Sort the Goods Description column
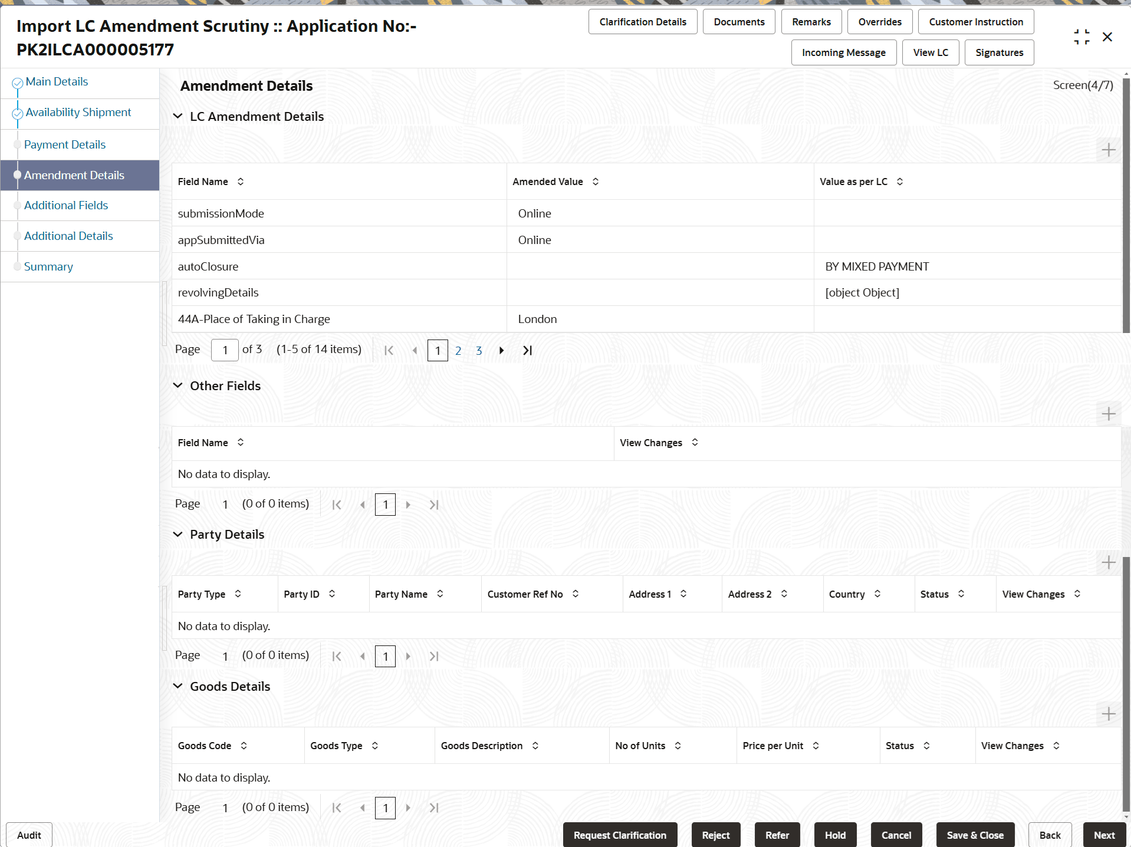 coord(535,745)
